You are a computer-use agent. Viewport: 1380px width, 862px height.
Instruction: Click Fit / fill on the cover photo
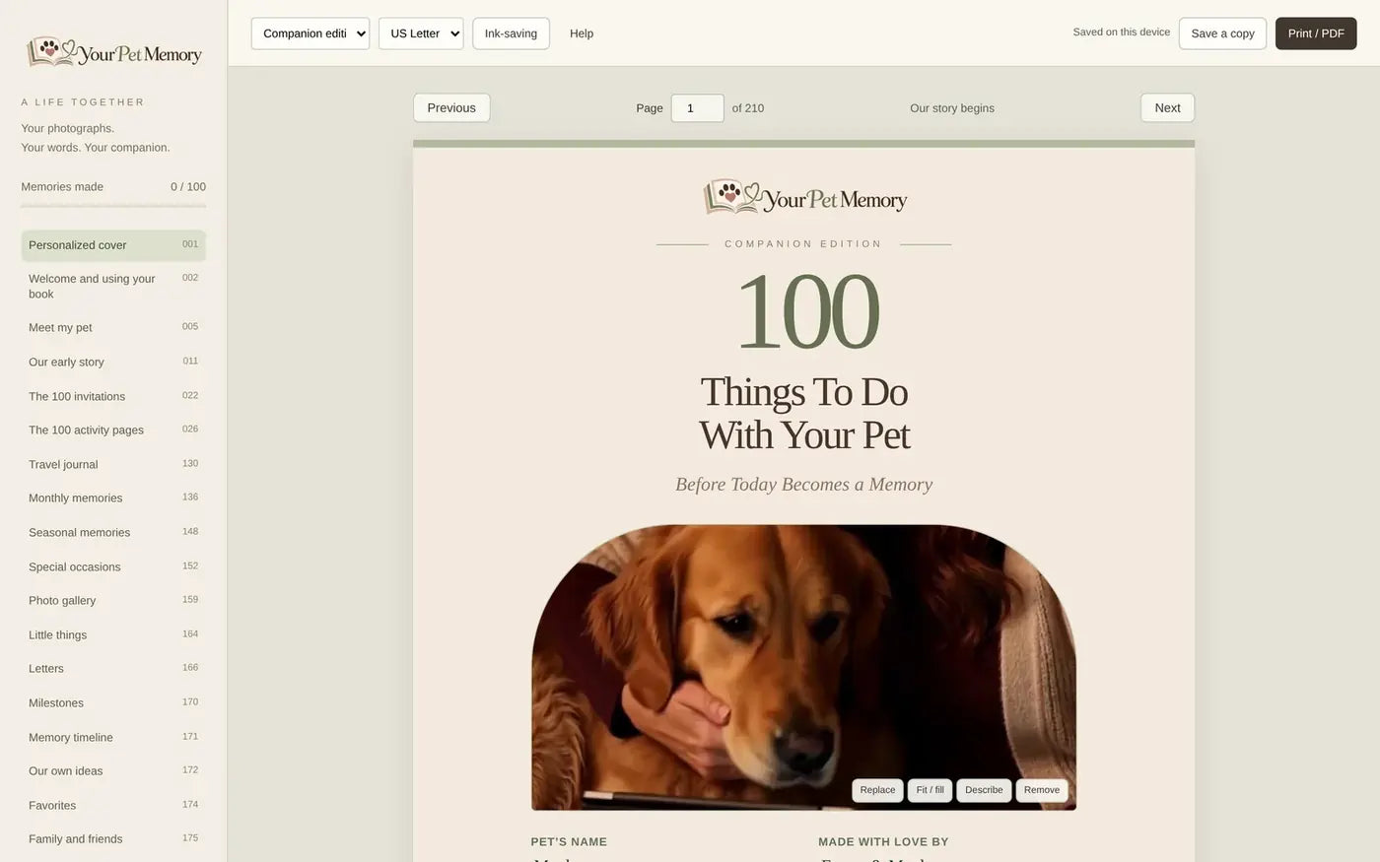(930, 790)
